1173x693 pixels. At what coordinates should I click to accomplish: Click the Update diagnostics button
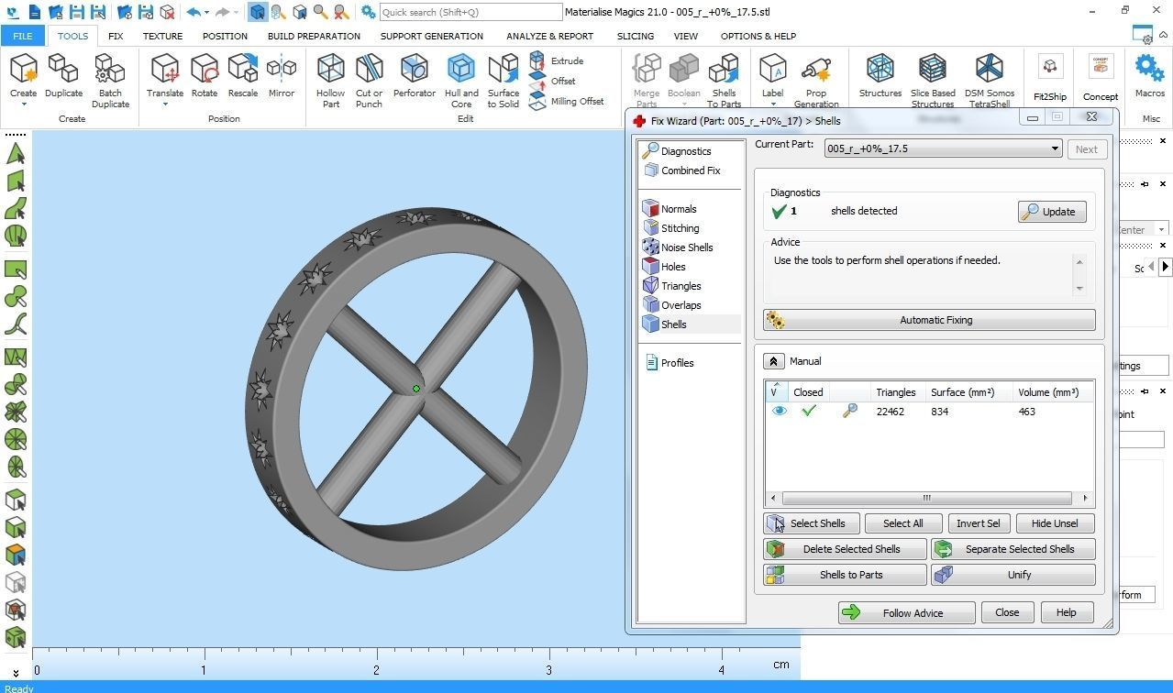[1052, 212]
